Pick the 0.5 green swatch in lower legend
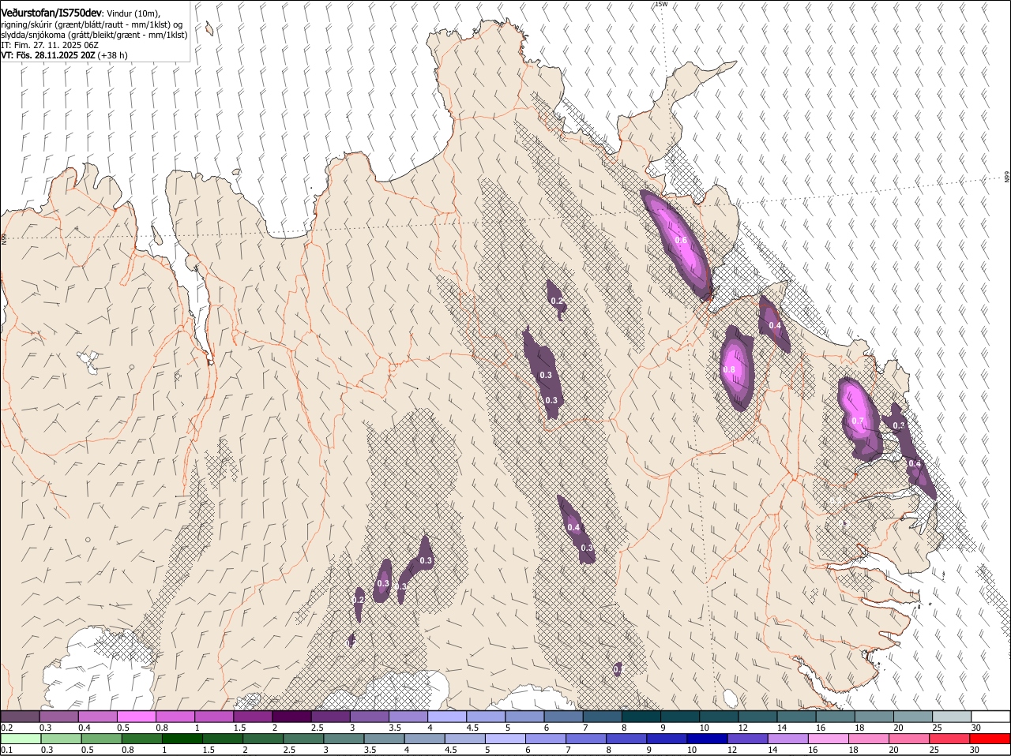1011x756 pixels. pos(101,739)
